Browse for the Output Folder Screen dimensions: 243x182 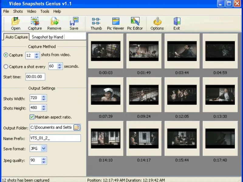point(77,127)
